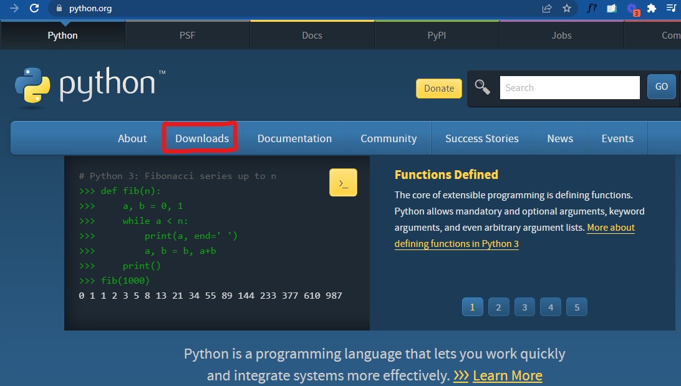Click the share page icon in address bar

(x=547, y=9)
